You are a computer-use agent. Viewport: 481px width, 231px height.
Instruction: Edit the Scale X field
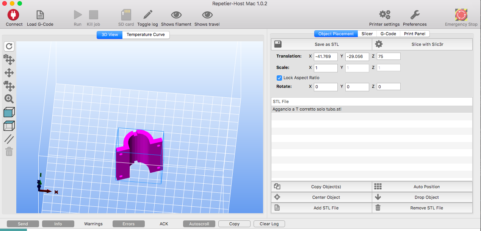tap(326, 68)
